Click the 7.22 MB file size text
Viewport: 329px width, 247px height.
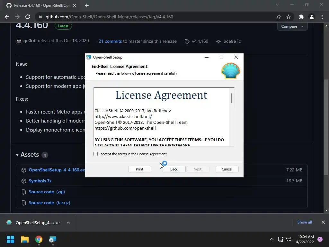pos(294,170)
